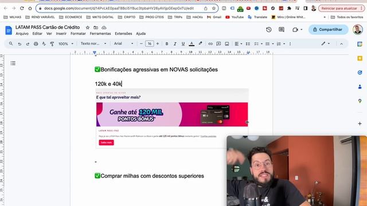
Task: Open the highlight color picker
Action: pyautogui.click(x=200, y=43)
